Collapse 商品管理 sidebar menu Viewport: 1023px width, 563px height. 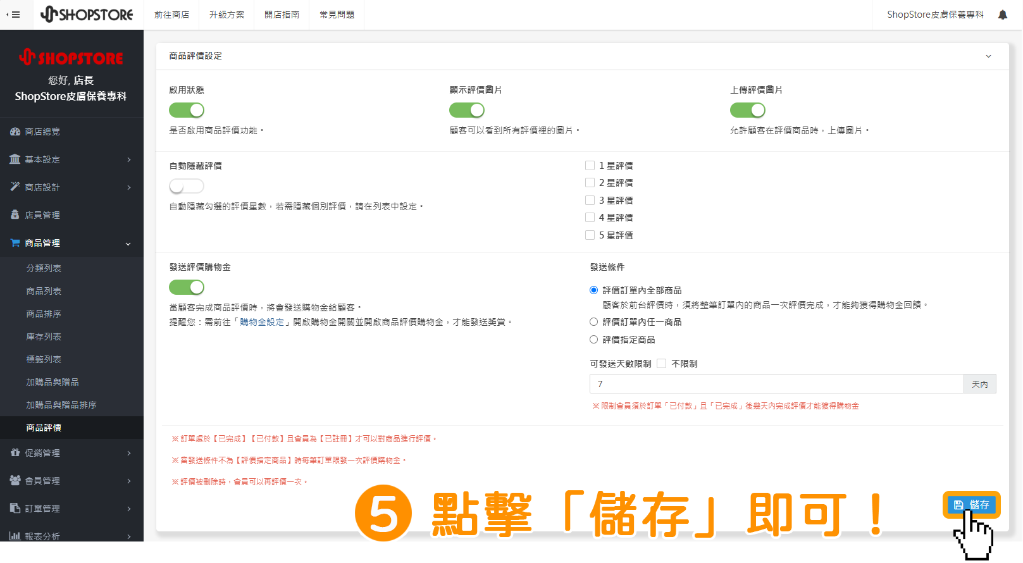(128, 244)
